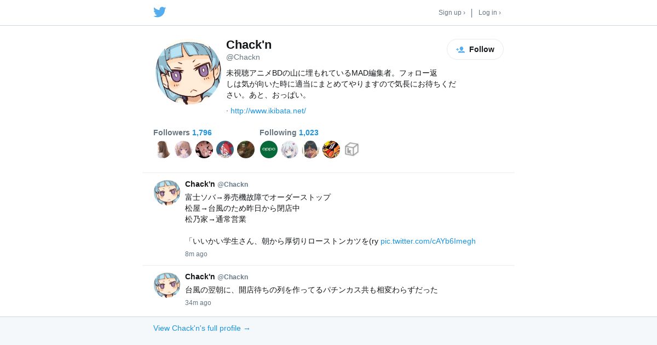View Chack'n's full profile link
Viewport: 657px width, 345px height.
point(202,328)
